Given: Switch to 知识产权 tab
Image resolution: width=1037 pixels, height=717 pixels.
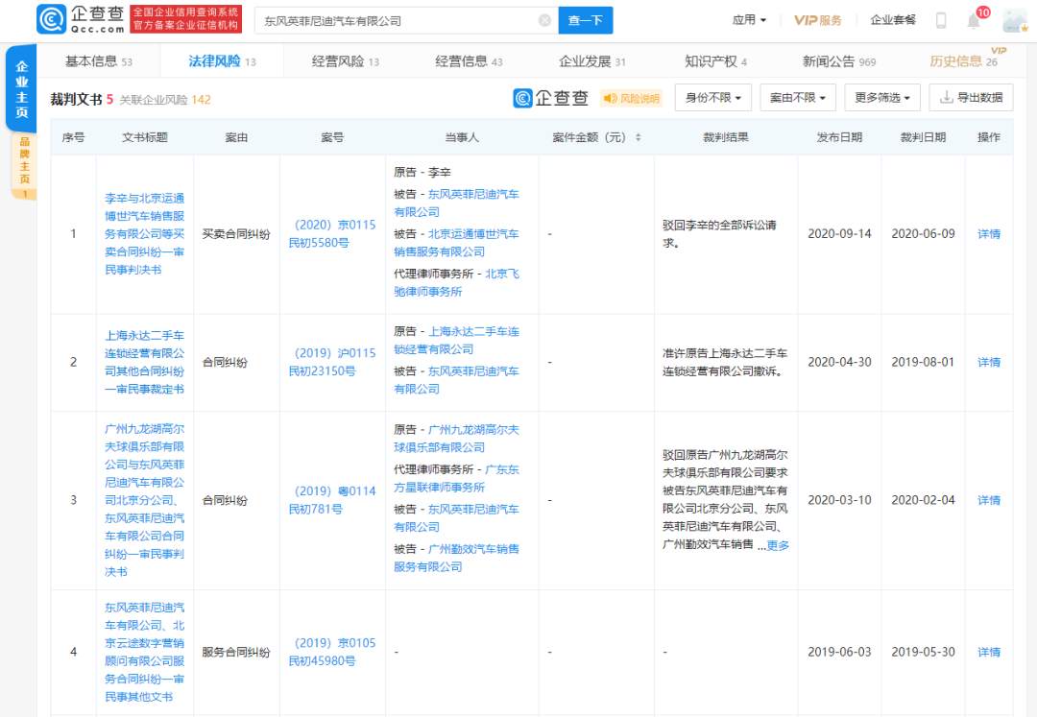Looking at the screenshot, I should click(x=715, y=61).
